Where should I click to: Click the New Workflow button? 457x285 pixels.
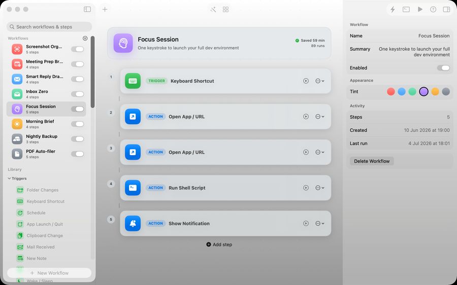[49, 273]
